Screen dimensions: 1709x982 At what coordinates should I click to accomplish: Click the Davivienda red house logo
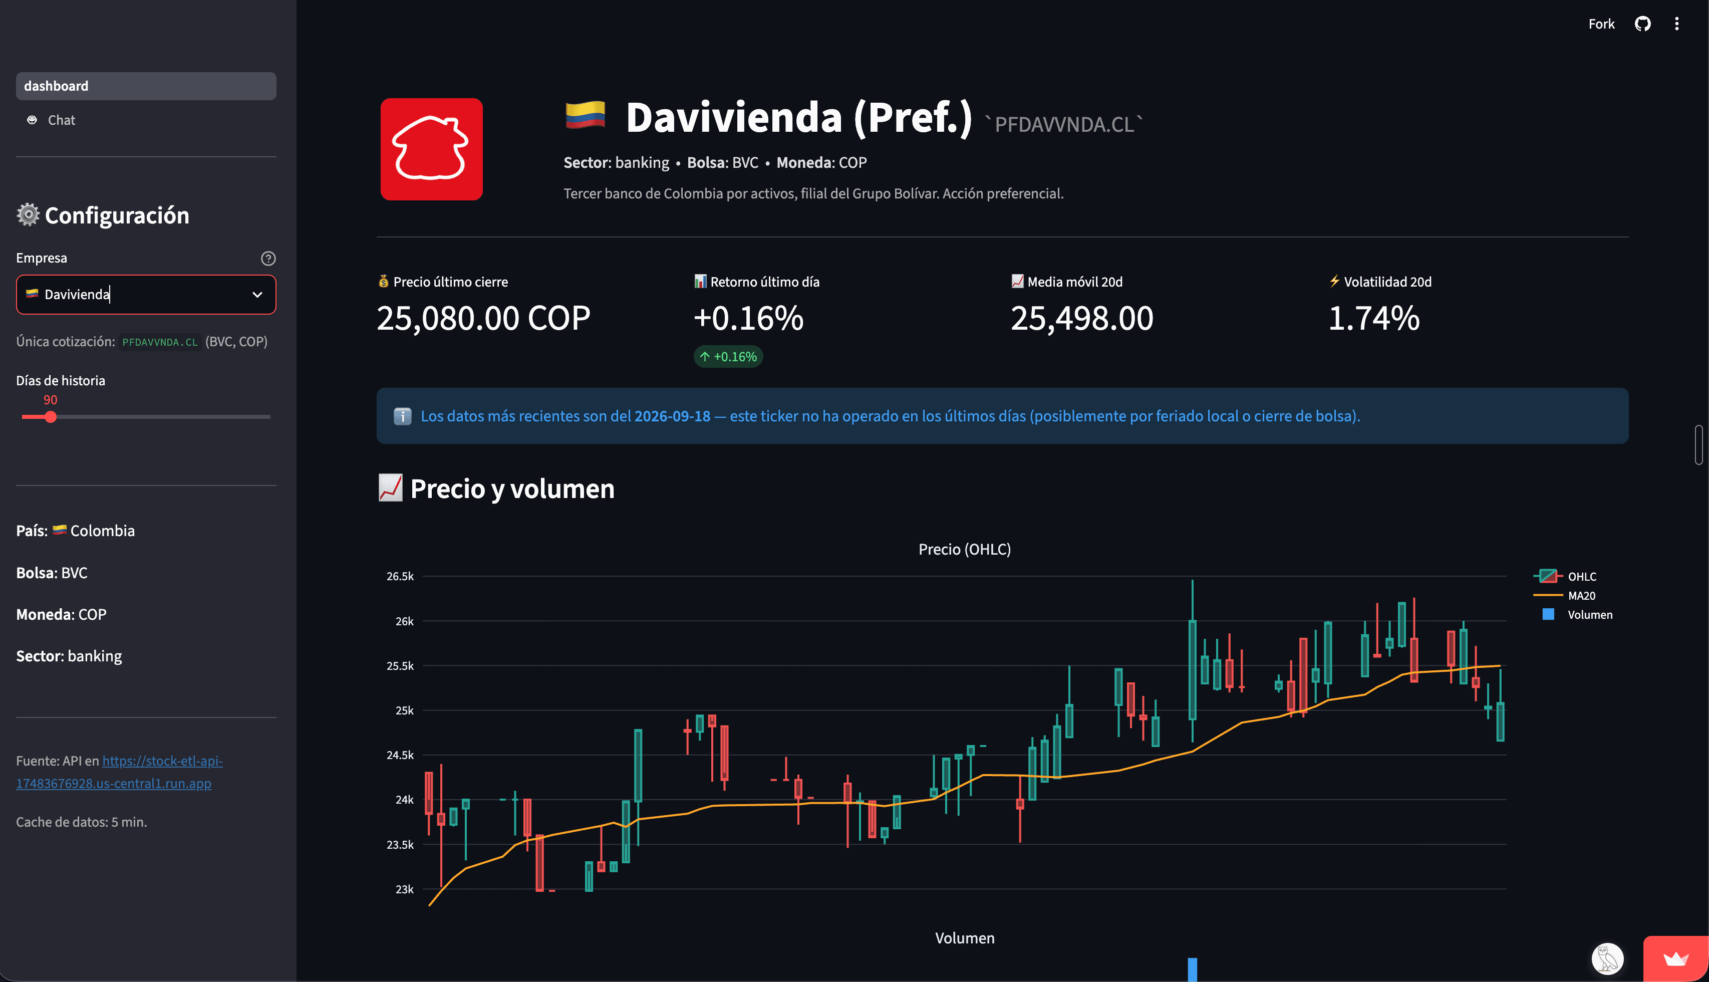[431, 149]
